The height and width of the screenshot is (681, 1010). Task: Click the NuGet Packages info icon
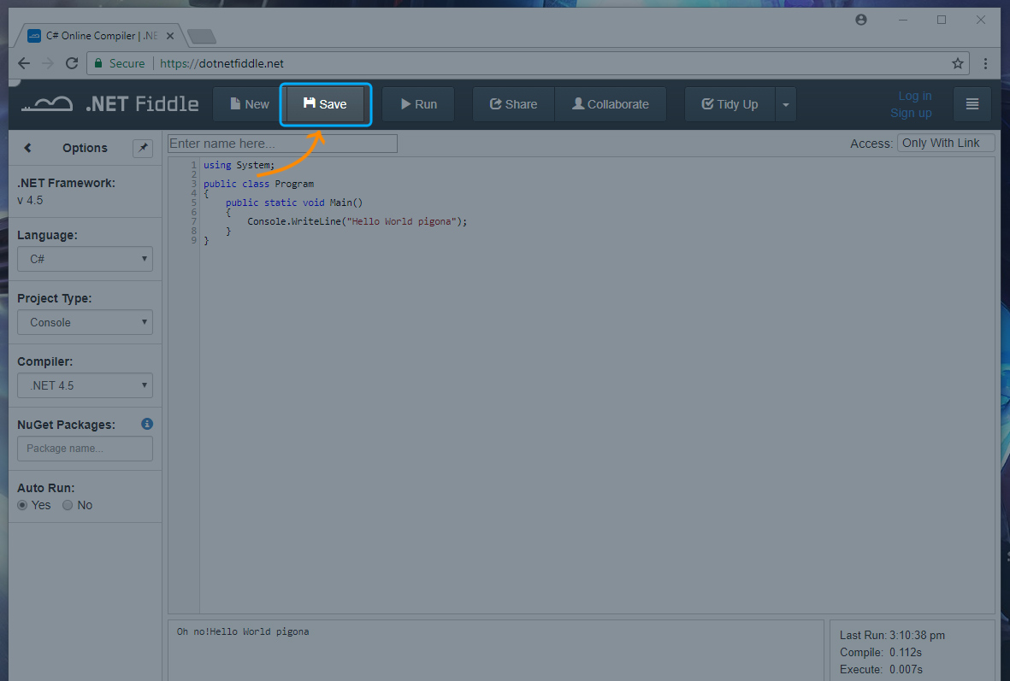click(147, 424)
